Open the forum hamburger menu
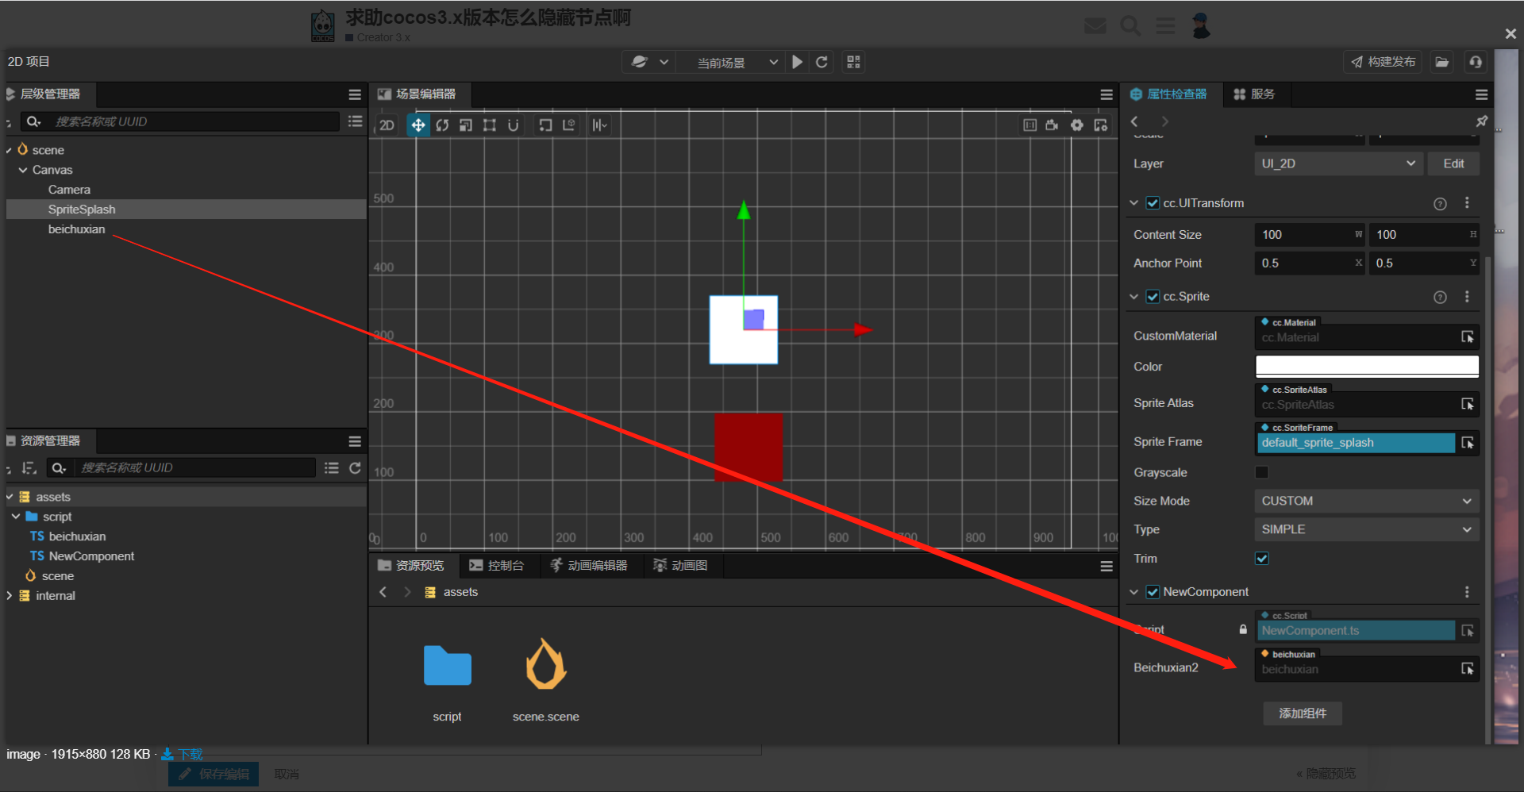Screen dimensions: 1524x792 click(1165, 26)
